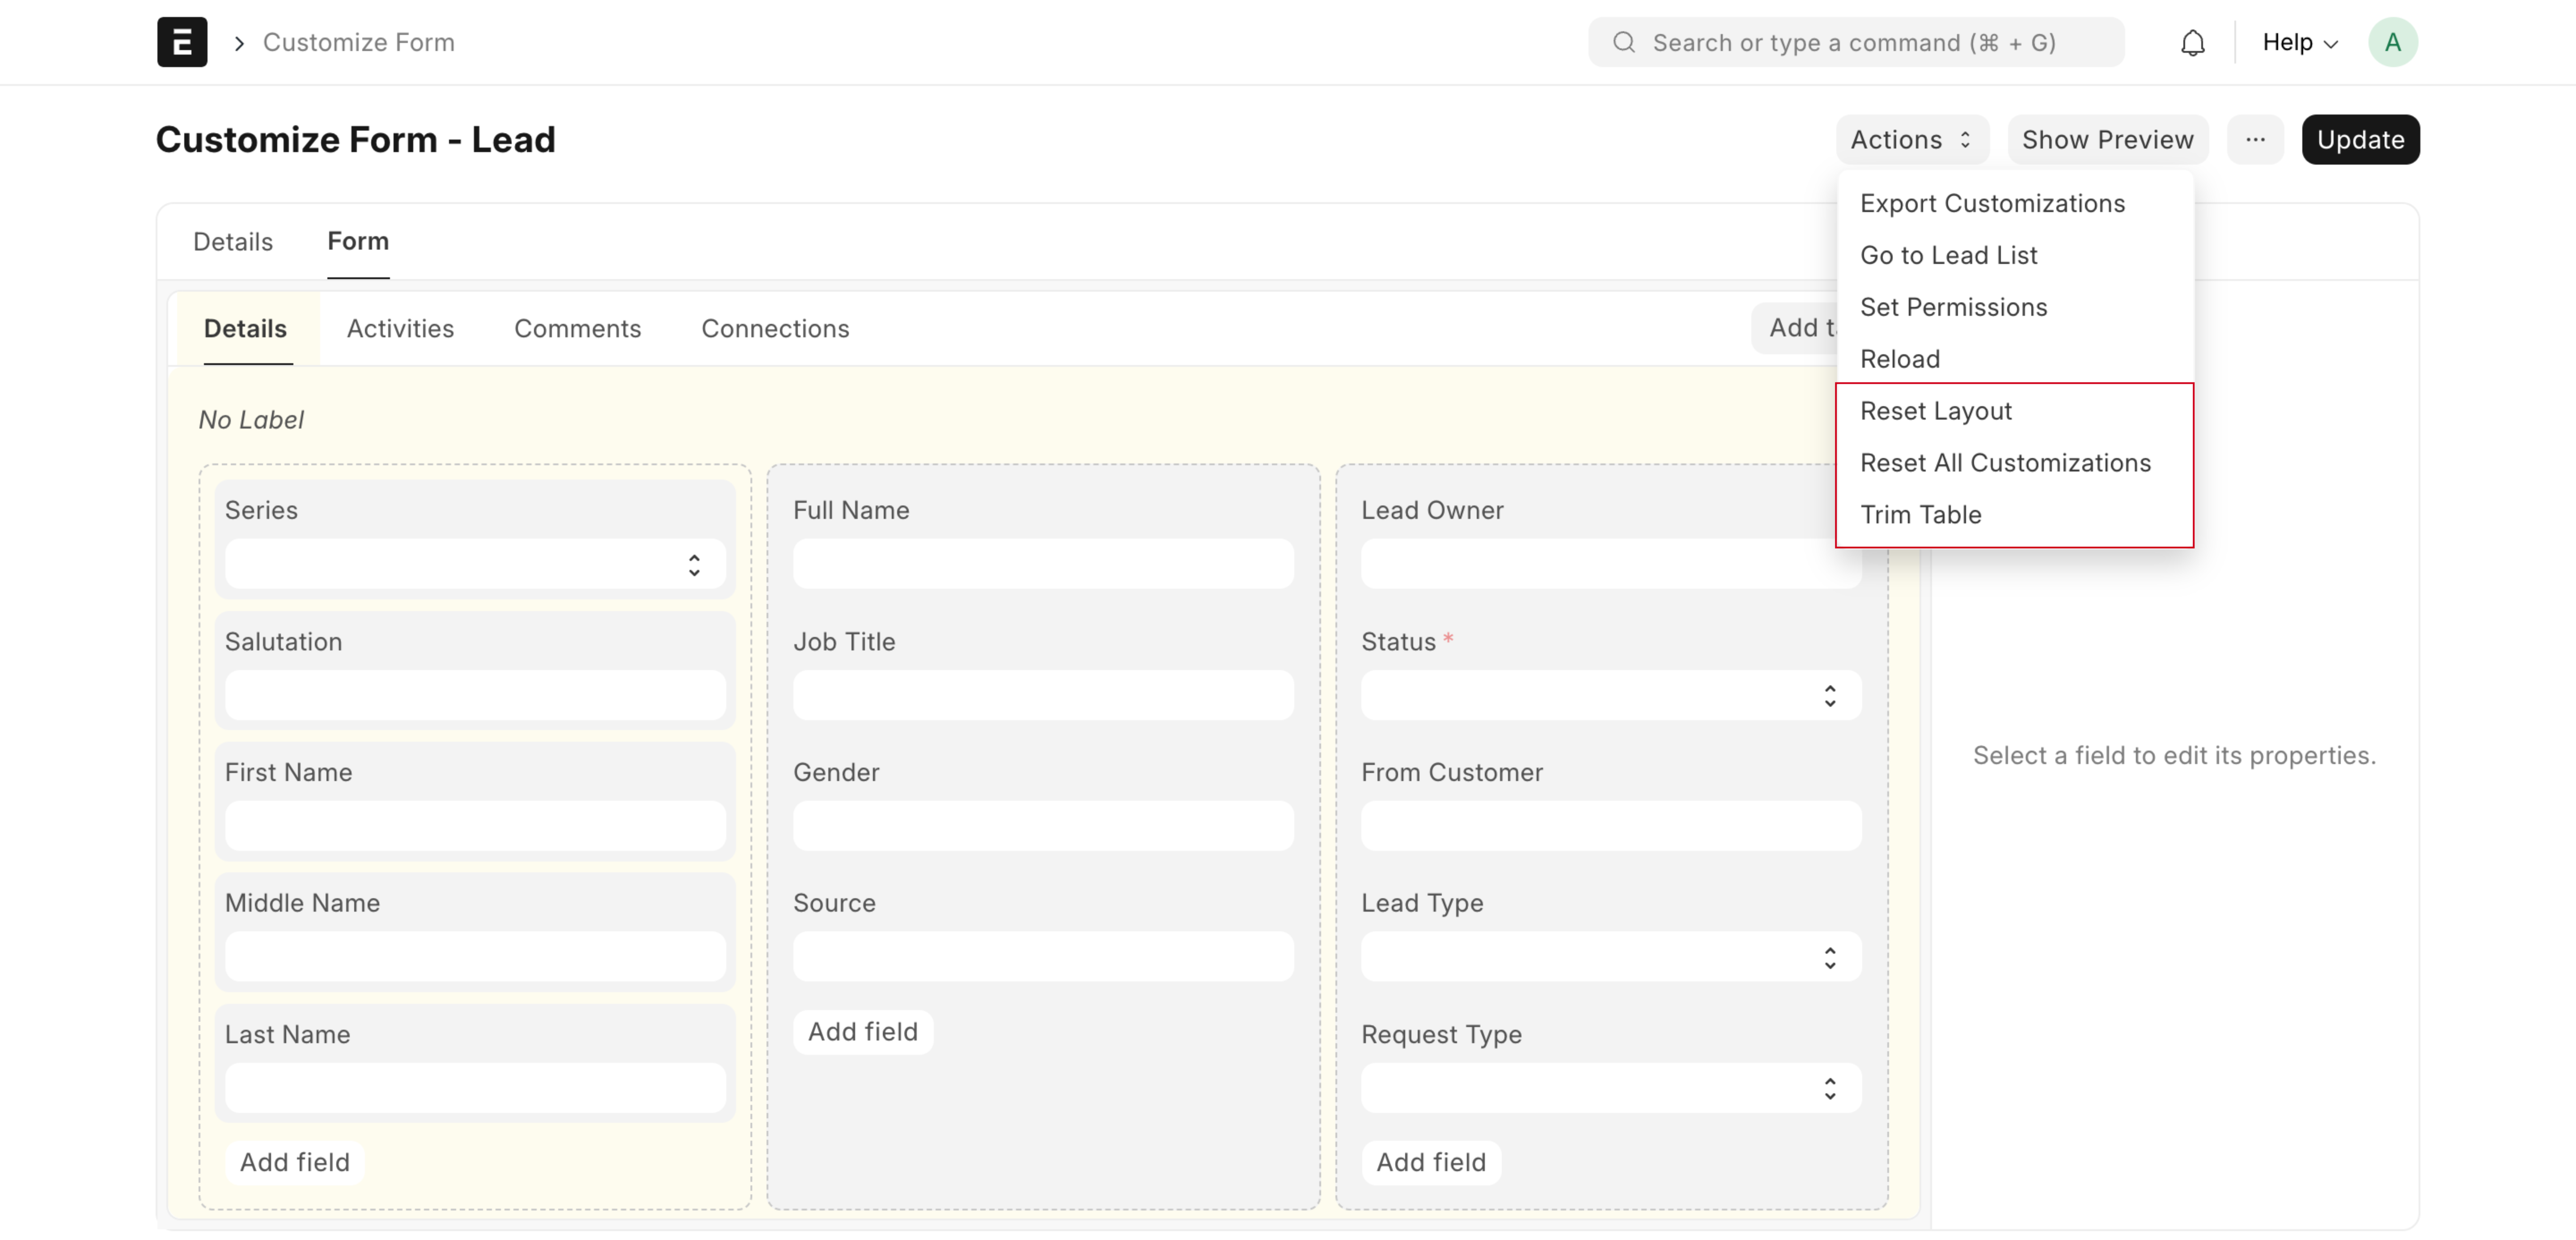Switch to the Activities tab
2576x1240 pixels.
pos(400,329)
